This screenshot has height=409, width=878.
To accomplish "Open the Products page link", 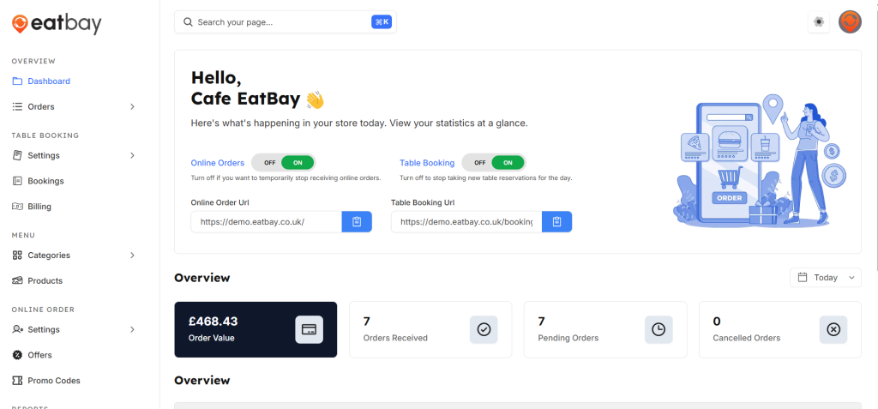I will coord(45,281).
